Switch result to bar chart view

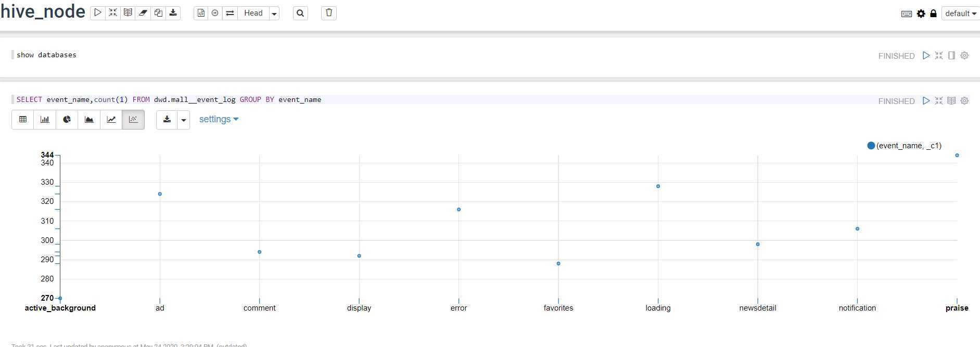[x=45, y=120]
